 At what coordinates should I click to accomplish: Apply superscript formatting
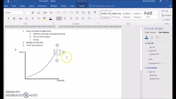32,18
